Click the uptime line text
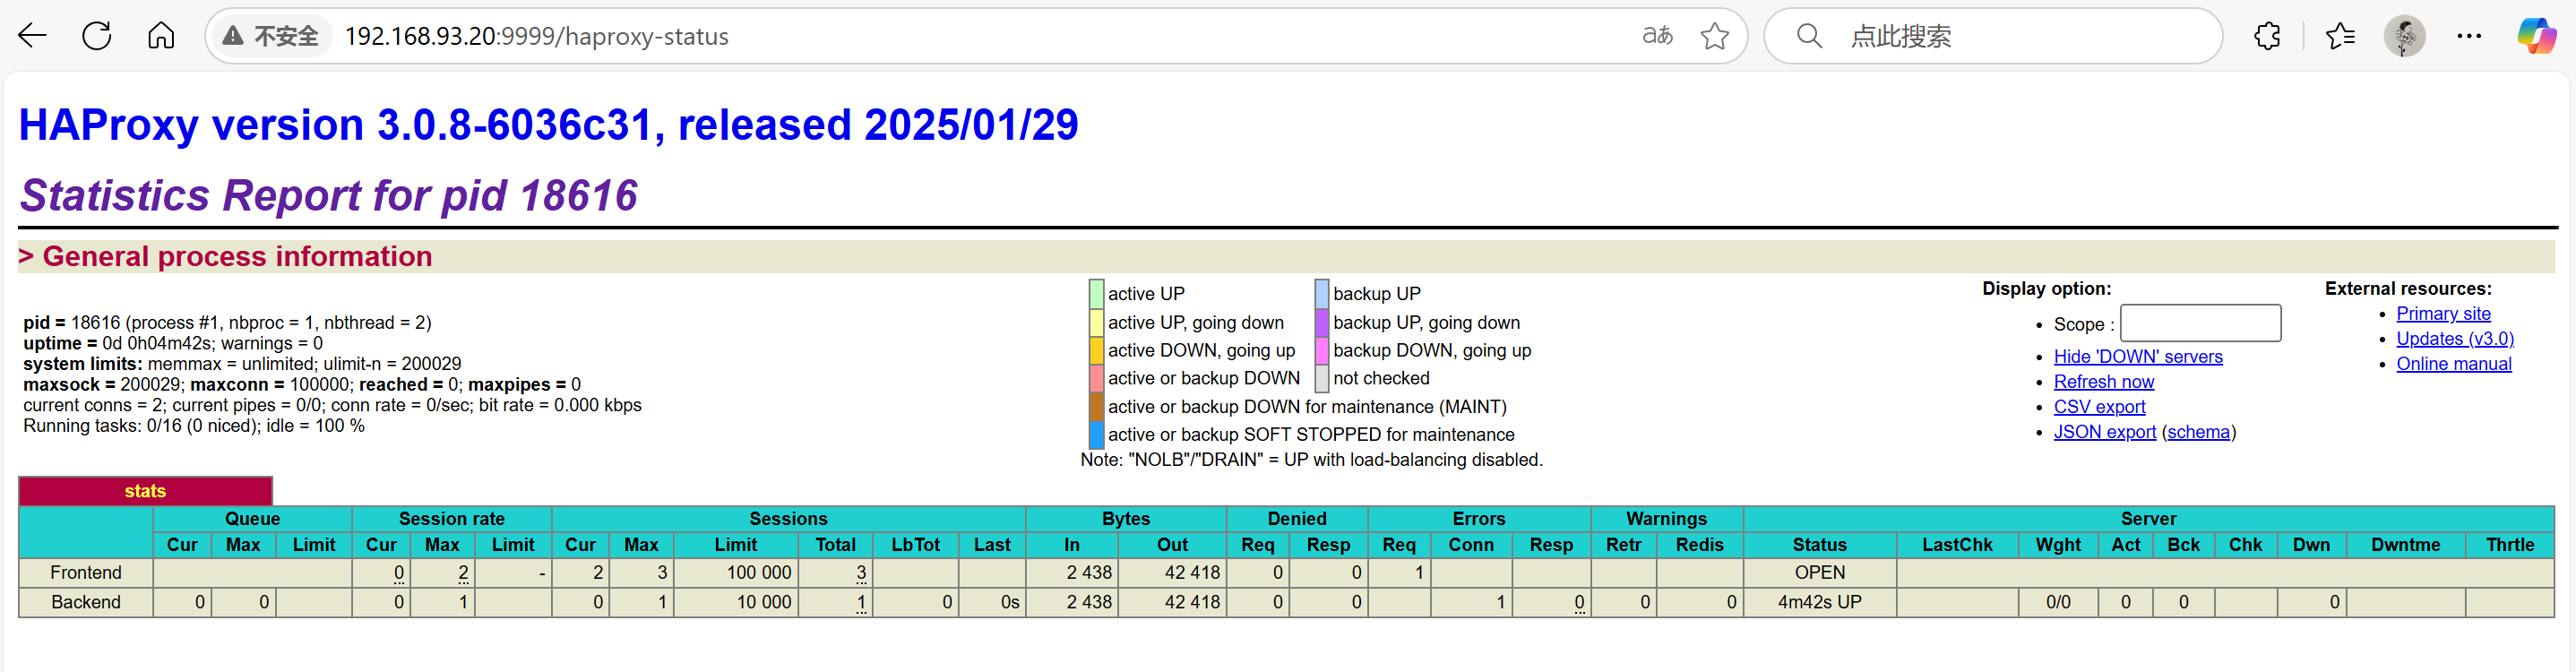2576x672 pixels. click(173, 343)
